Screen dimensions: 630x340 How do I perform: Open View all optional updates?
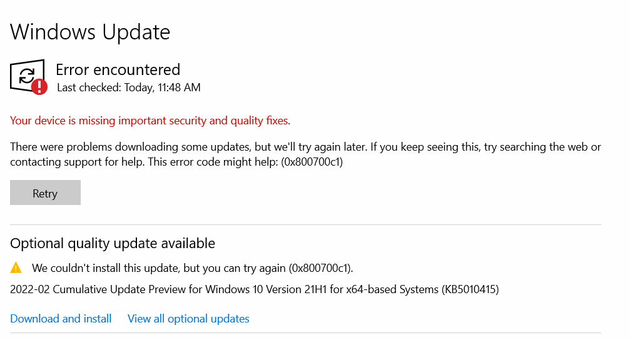pos(188,319)
